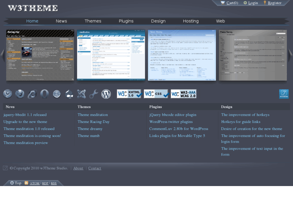Open the W3C CSS validation badge
293x219 pixels.
coord(156,94)
